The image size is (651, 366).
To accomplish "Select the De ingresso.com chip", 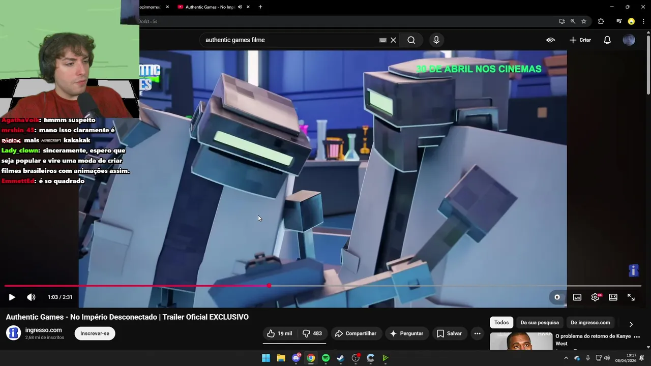I will [x=590, y=322].
